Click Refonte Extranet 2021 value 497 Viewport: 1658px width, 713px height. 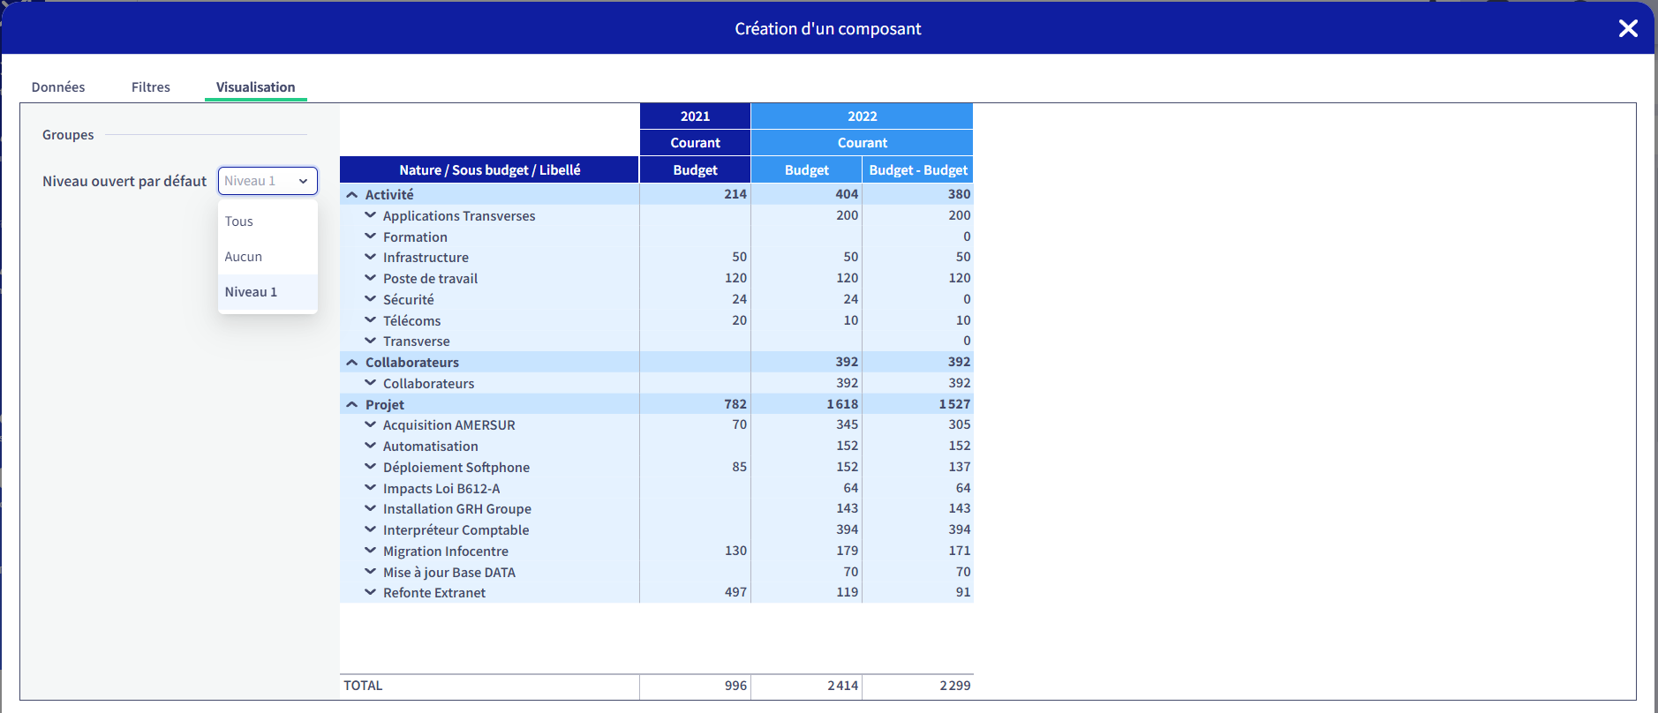735,592
